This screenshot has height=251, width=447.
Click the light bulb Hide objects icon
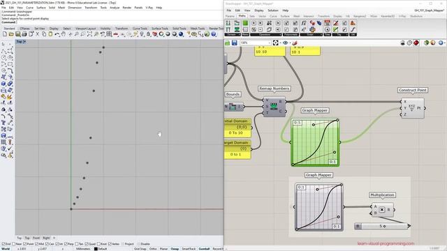pos(142,34)
